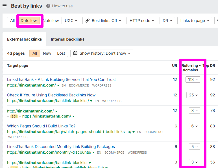This screenshot has height=168, width=218.
Task: Click the Target page column header
Action: pyautogui.click(x=18, y=66)
